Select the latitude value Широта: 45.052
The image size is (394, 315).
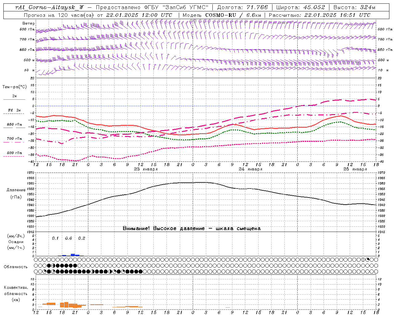[x=300, y=7]
